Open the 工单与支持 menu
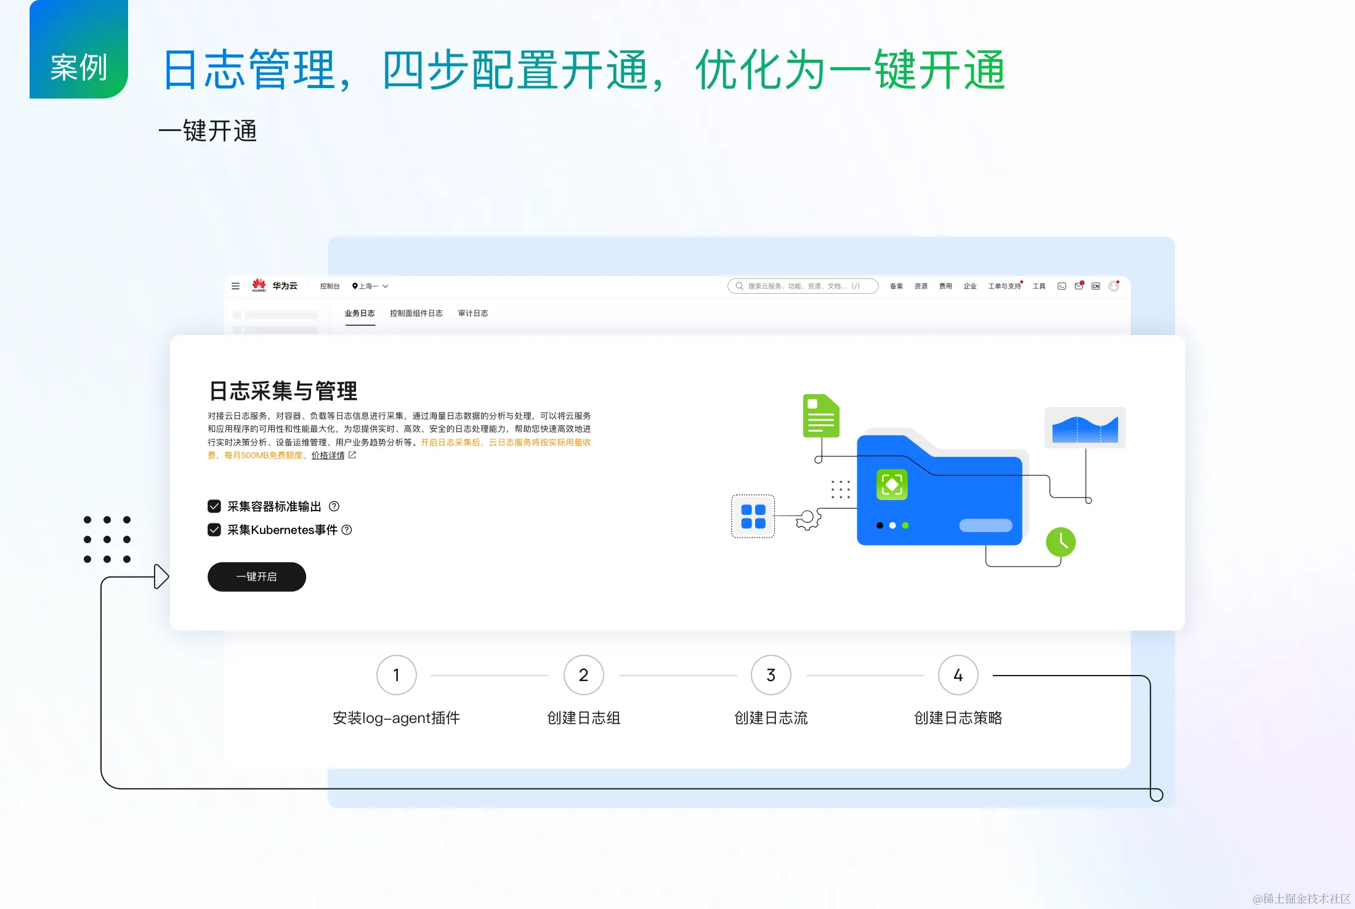The image size is (1355, 909). click(x=1004, y=286)
